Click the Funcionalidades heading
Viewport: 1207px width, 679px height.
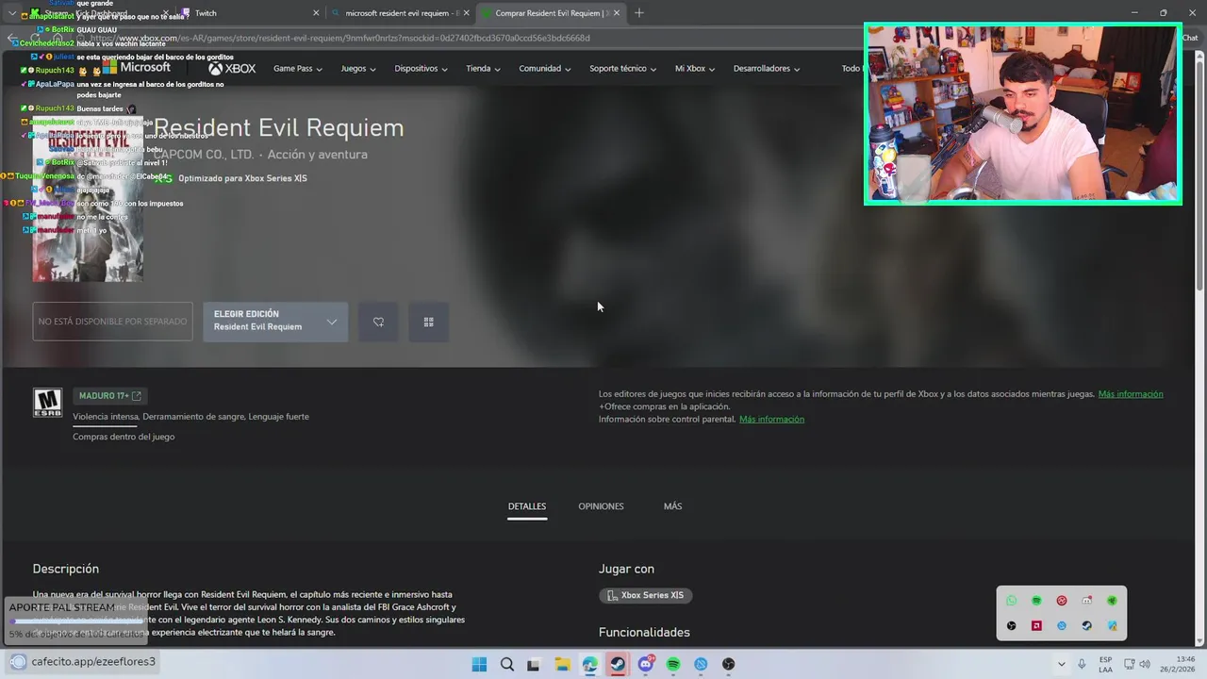[x=644, y=632]
